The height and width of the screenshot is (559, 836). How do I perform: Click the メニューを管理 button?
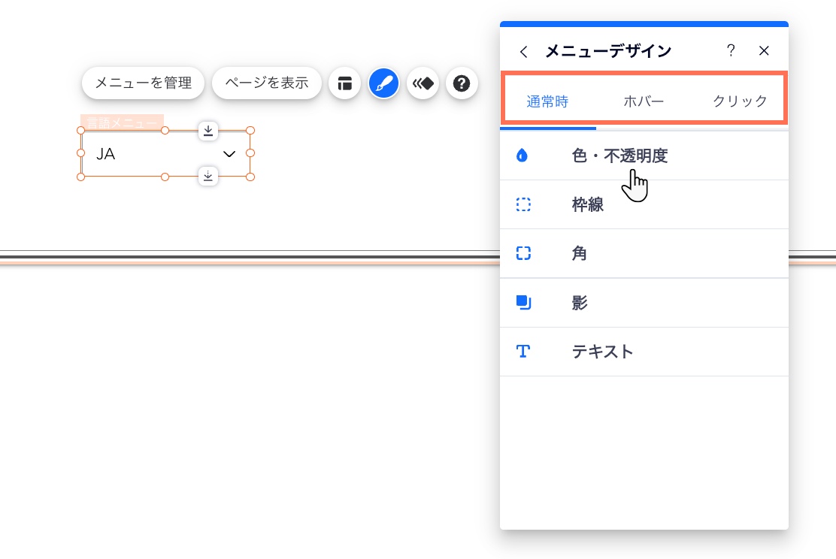(143, 83)
